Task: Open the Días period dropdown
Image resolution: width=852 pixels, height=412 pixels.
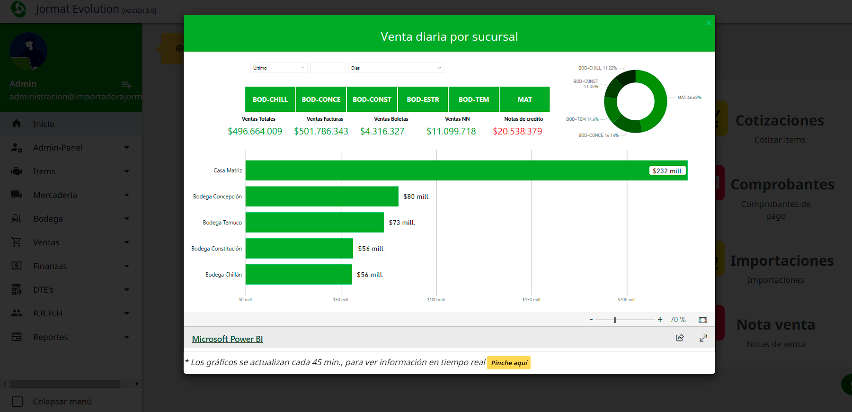Action: coord(396,68)
